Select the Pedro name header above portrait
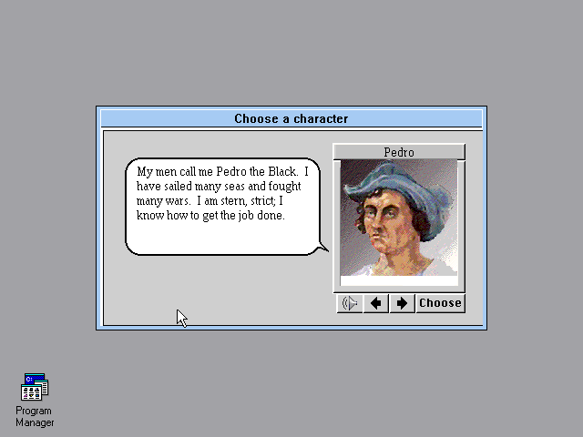 pos(399,152)
